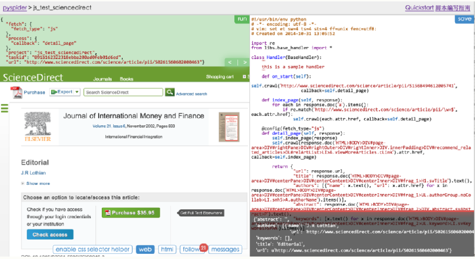Click the Purchase $35.95 button
The height and width of the screenshot is (259, 475).
coord(130,213)
